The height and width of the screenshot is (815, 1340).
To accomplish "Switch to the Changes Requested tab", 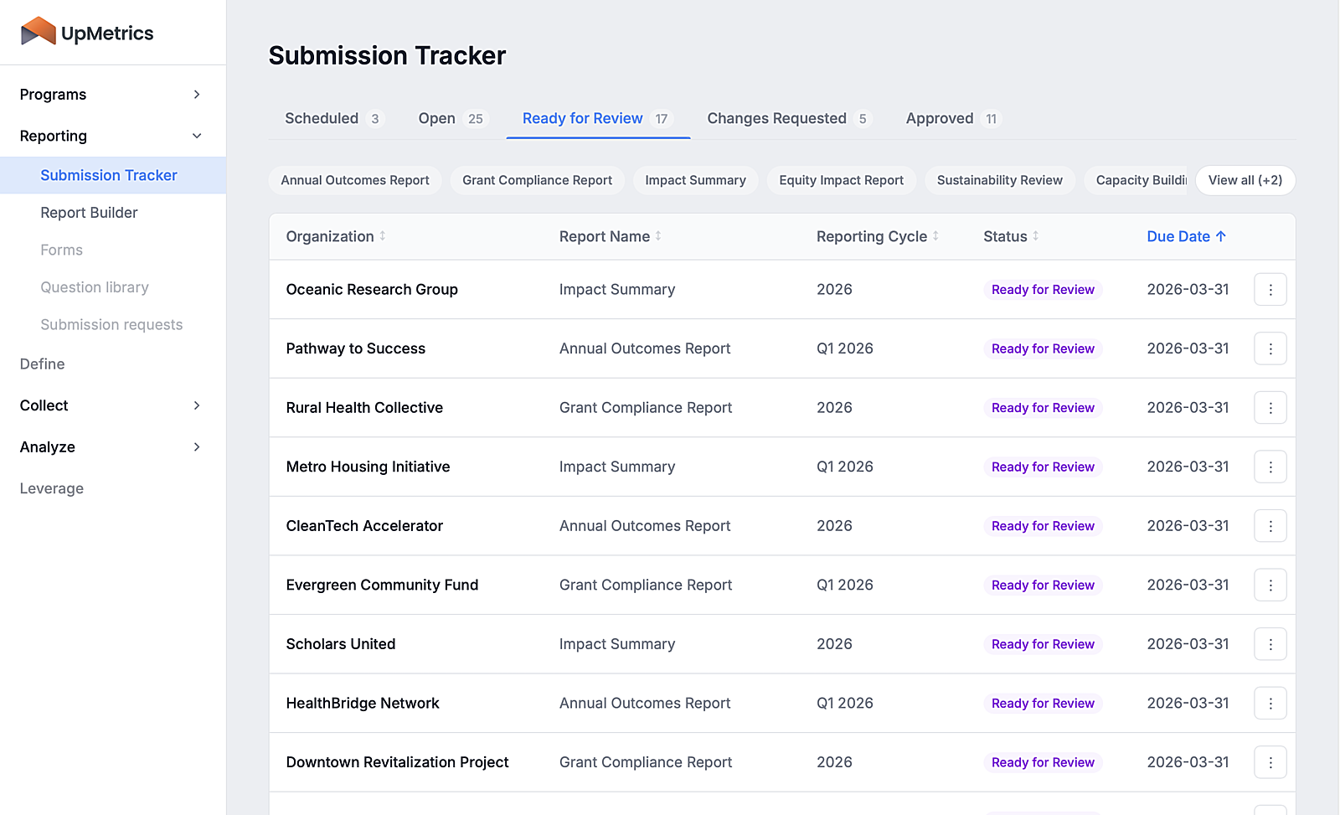I will tap(777, 118).
